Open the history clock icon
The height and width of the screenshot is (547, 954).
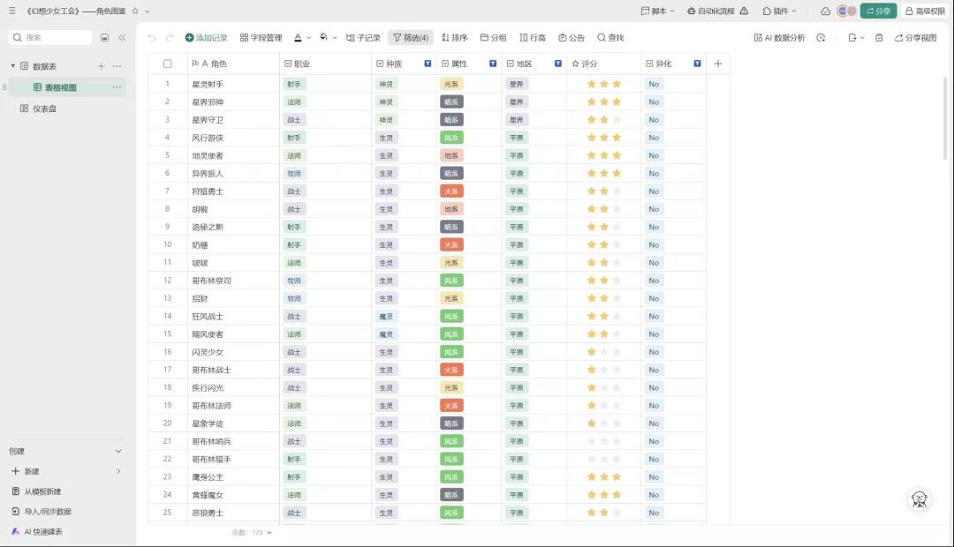click(821, 38)
